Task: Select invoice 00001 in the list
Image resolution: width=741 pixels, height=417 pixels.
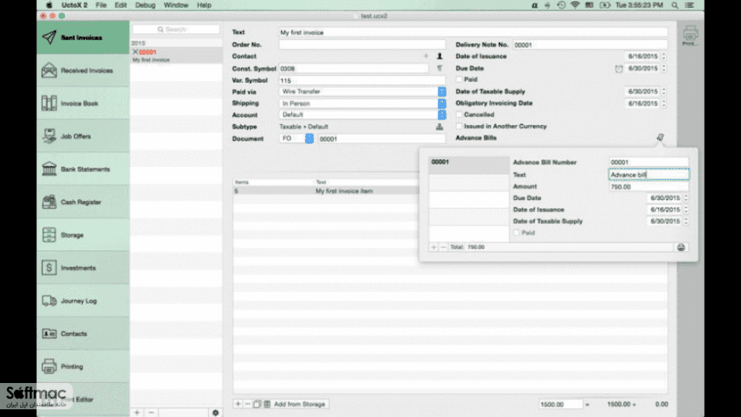Action: (176, 56)
